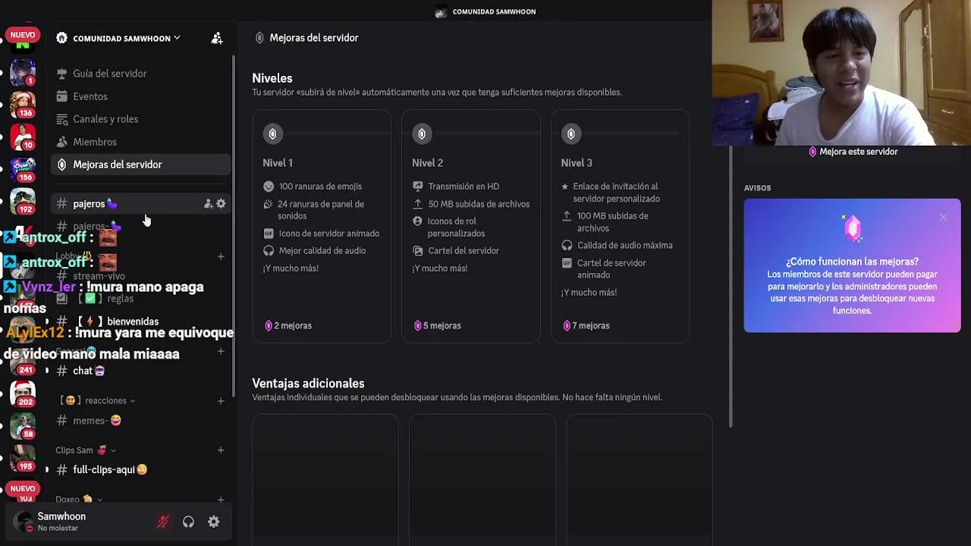Click the create invite icon on pajeros channel
This screenshot has height=546, width=971.
[208, 203]
